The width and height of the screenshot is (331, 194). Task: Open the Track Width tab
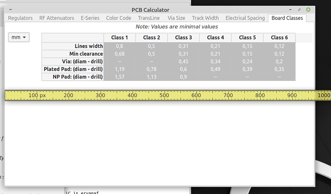205,18
